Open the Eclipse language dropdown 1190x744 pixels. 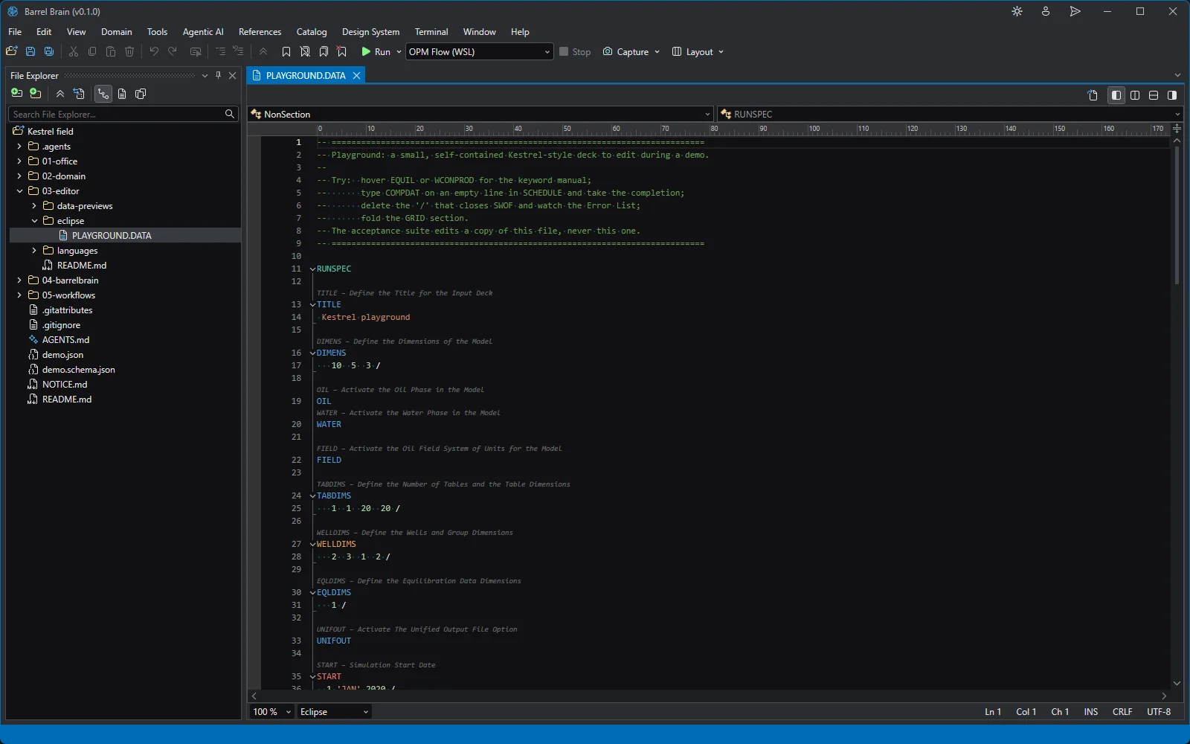click(x=334, y=712)
